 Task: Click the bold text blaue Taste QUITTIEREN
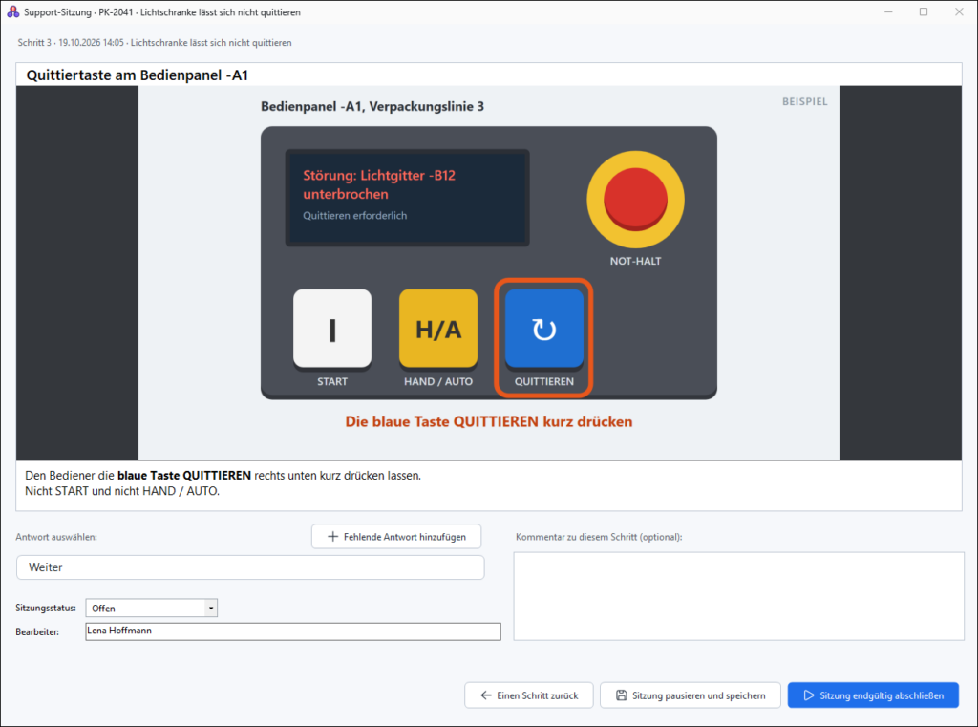pos(184,476)
